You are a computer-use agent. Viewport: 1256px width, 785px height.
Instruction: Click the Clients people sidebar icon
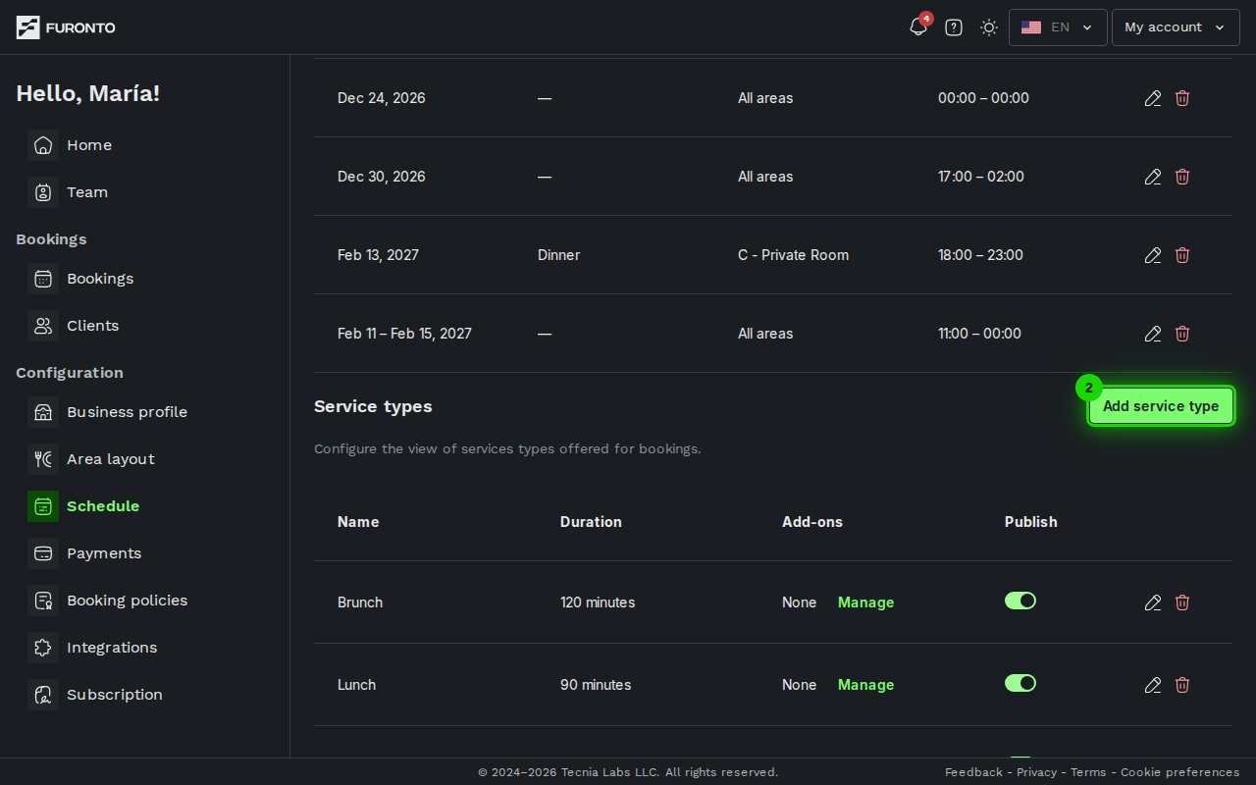tap(43, 326)
